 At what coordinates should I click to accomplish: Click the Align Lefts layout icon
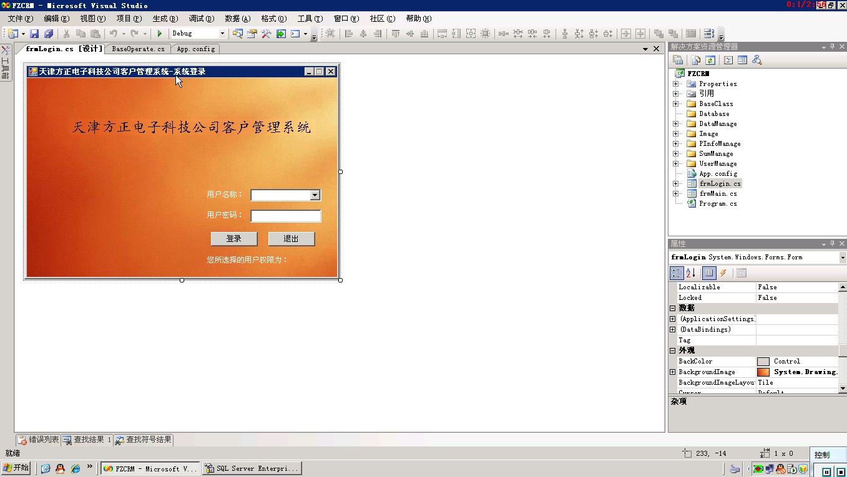tap(349, 34)
